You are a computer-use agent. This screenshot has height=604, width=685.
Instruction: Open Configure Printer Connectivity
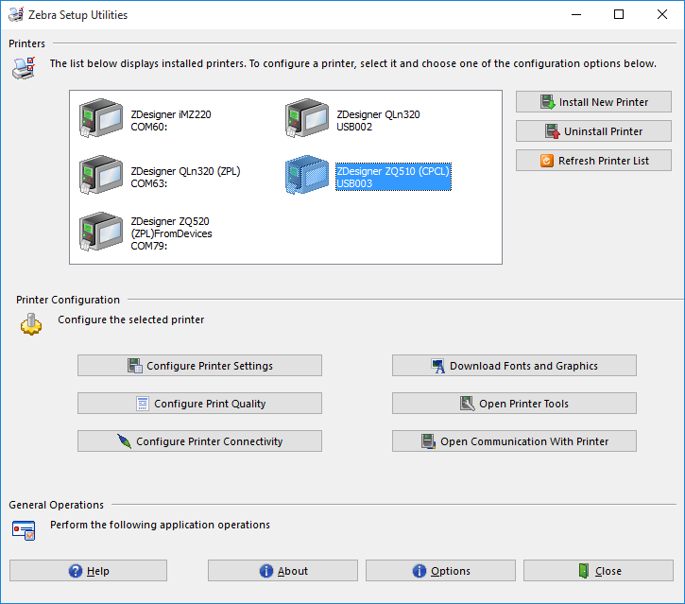[199, 441]
